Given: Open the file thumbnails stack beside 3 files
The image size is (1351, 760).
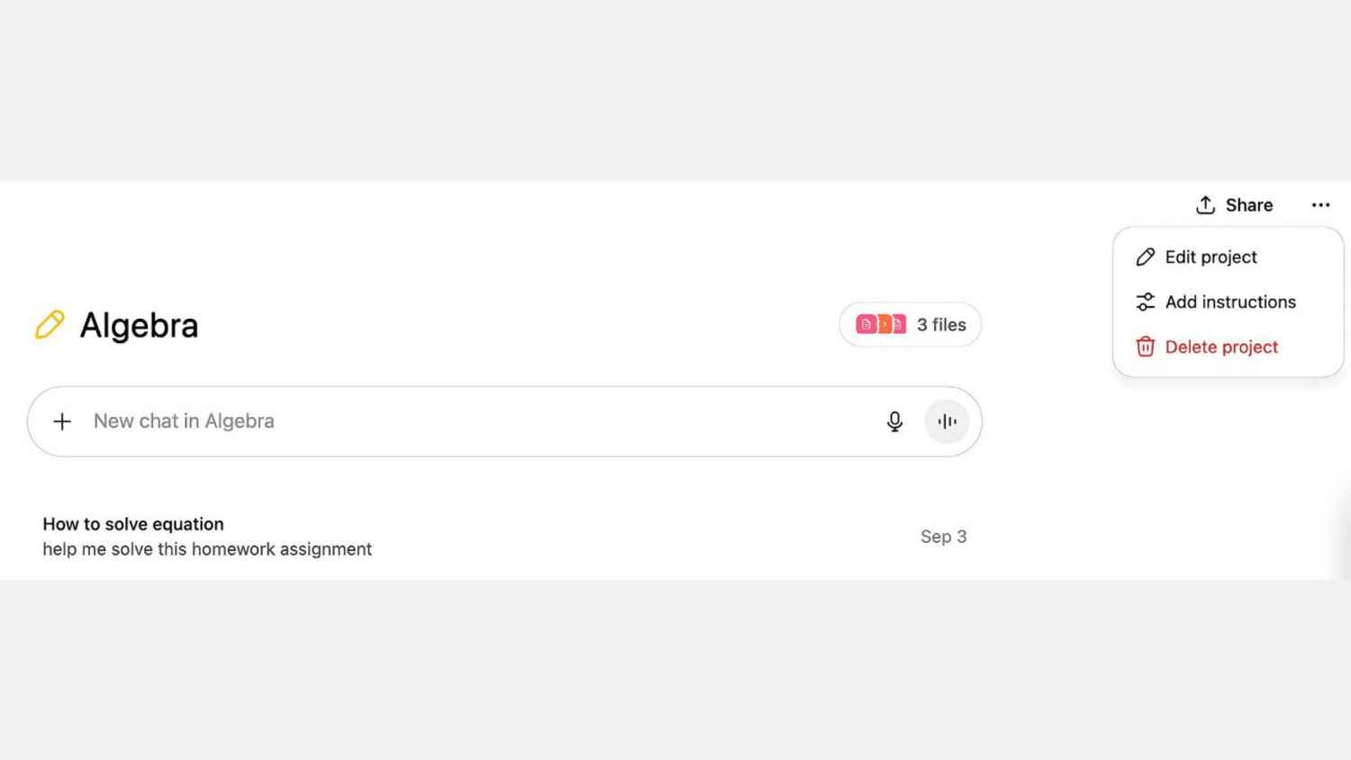Looking at the screenshot, I should 881,324.
